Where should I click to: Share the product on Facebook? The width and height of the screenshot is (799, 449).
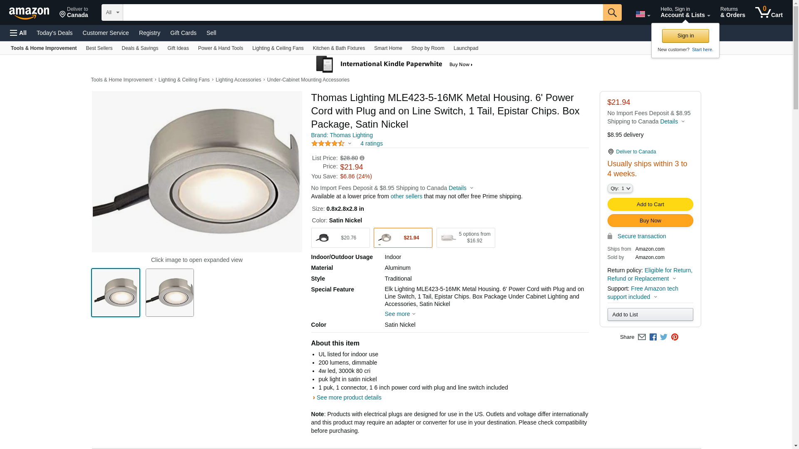[x=653, y=337]
